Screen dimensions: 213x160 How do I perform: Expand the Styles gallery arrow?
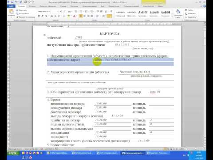tap(172, 17)
